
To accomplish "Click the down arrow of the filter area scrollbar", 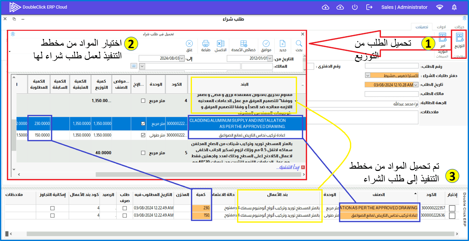I will (305, 70).
